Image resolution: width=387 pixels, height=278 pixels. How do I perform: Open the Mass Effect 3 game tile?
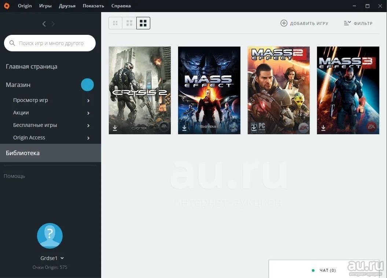(348, 90)
